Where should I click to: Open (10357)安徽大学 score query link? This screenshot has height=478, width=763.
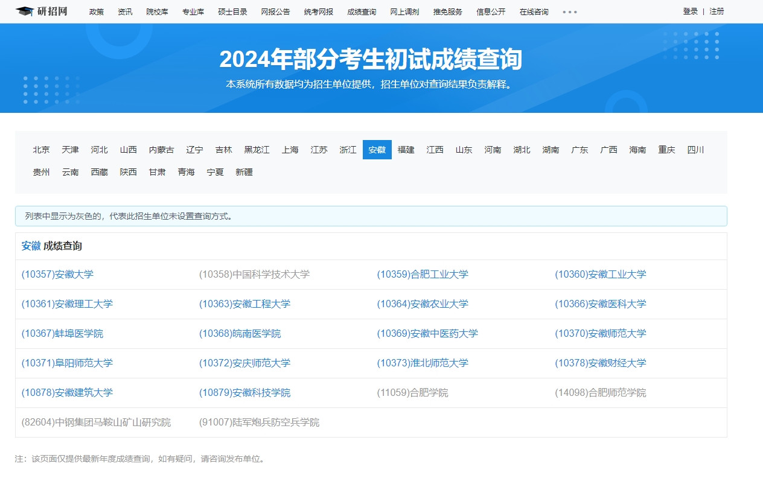(x=57, y=274)
